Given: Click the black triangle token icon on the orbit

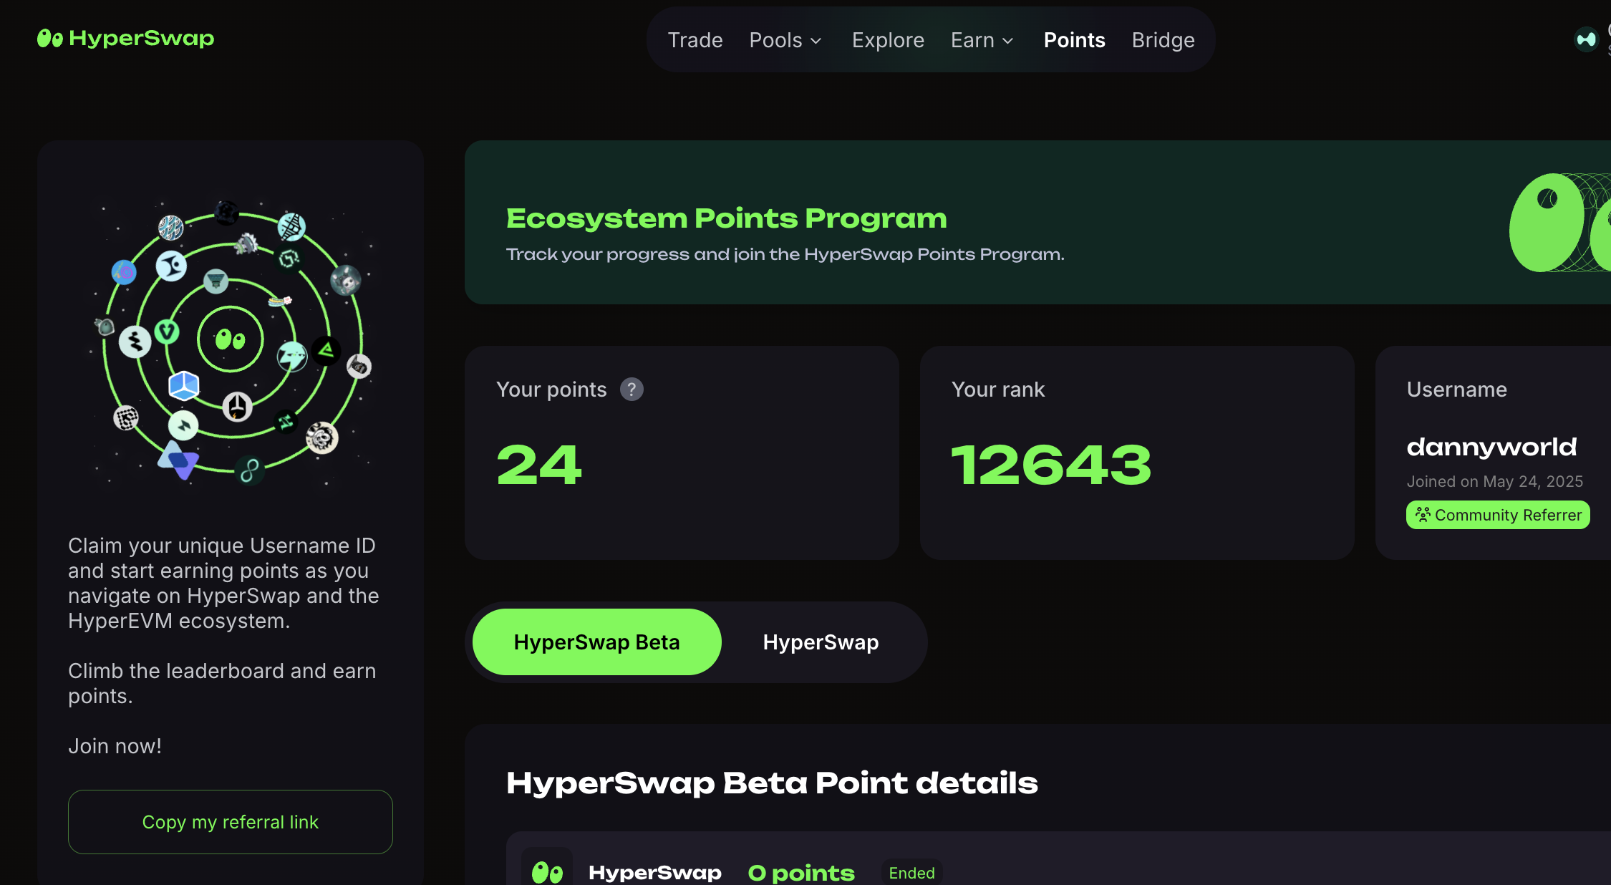Looking at the screenshot, I should pos(326,351).
